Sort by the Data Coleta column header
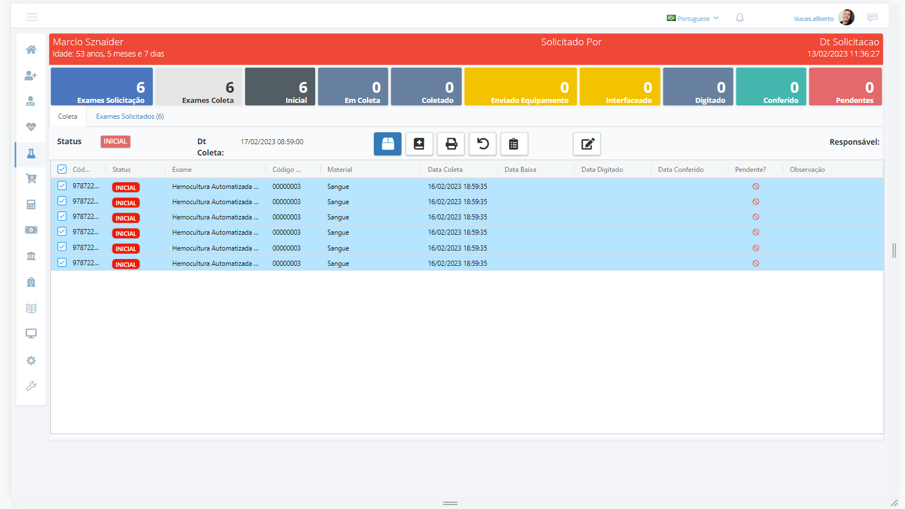 click(x=445, y=170)
